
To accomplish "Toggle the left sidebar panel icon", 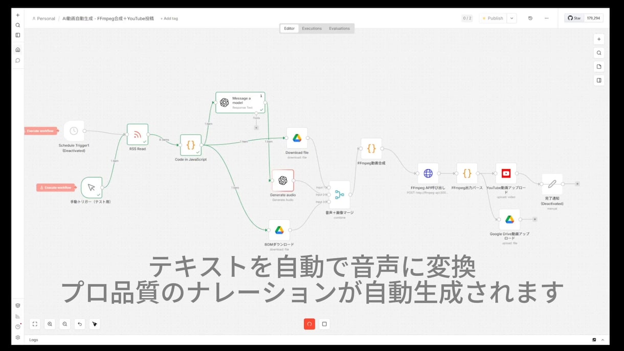I will point(18,35).
